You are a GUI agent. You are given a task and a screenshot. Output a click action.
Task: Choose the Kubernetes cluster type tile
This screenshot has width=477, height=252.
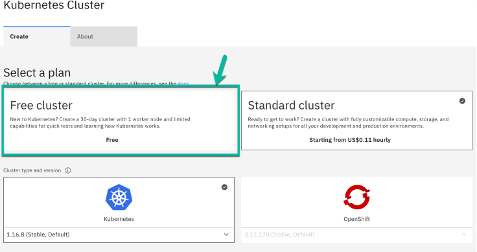tap(119, 203)
